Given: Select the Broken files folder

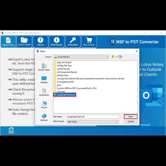Looking at the screenshot, I should [61, 75].
